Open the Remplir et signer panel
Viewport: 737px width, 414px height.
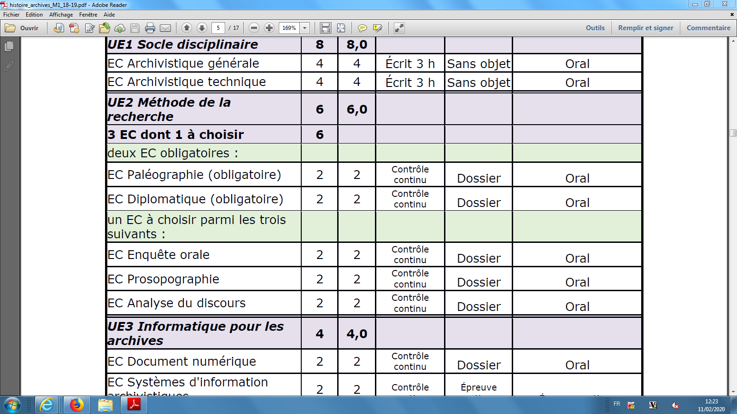[x=645, y=28]
